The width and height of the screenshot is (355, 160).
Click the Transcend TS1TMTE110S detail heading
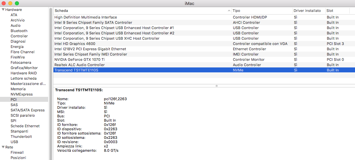(79, 90)
